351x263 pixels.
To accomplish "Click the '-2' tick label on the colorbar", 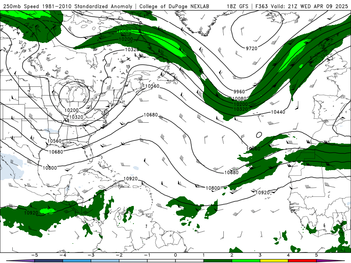I will 119,255.
